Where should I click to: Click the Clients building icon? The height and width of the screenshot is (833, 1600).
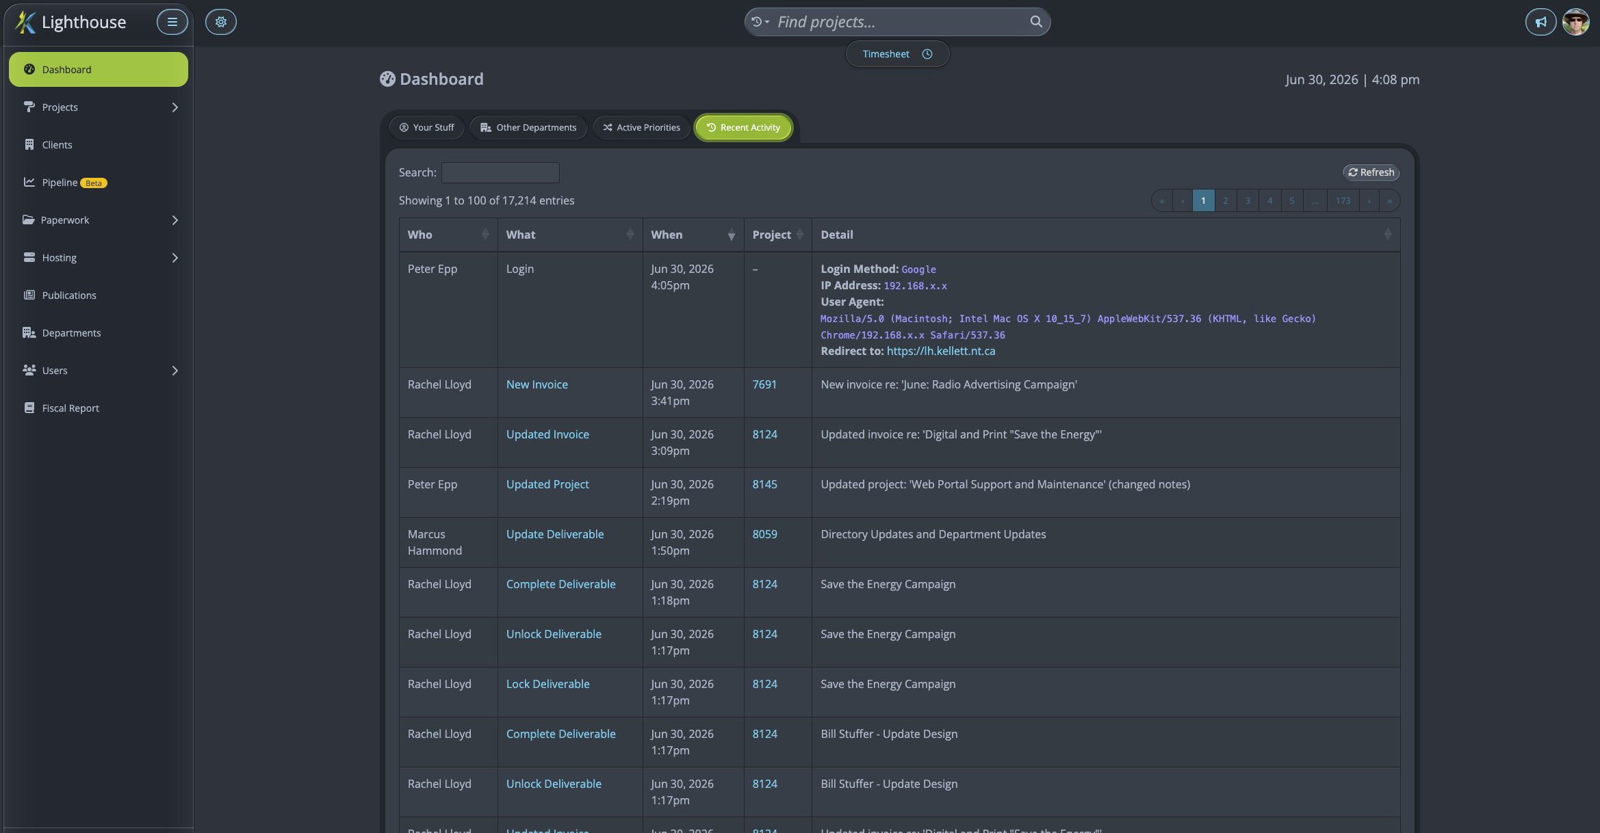[29, 144]
